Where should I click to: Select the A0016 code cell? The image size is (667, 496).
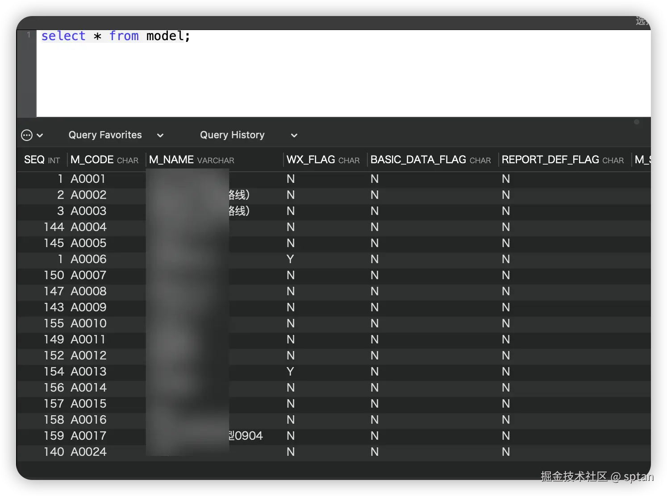point(88,420)
